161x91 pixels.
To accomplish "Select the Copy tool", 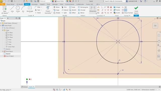I will click(x=56, y=10).
